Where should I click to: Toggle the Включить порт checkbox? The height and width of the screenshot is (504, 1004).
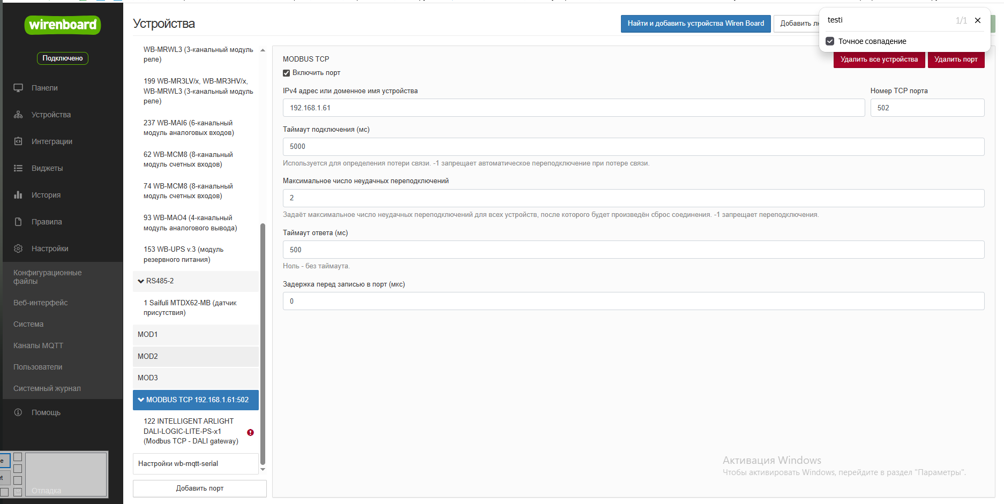[x=287, y=73]
